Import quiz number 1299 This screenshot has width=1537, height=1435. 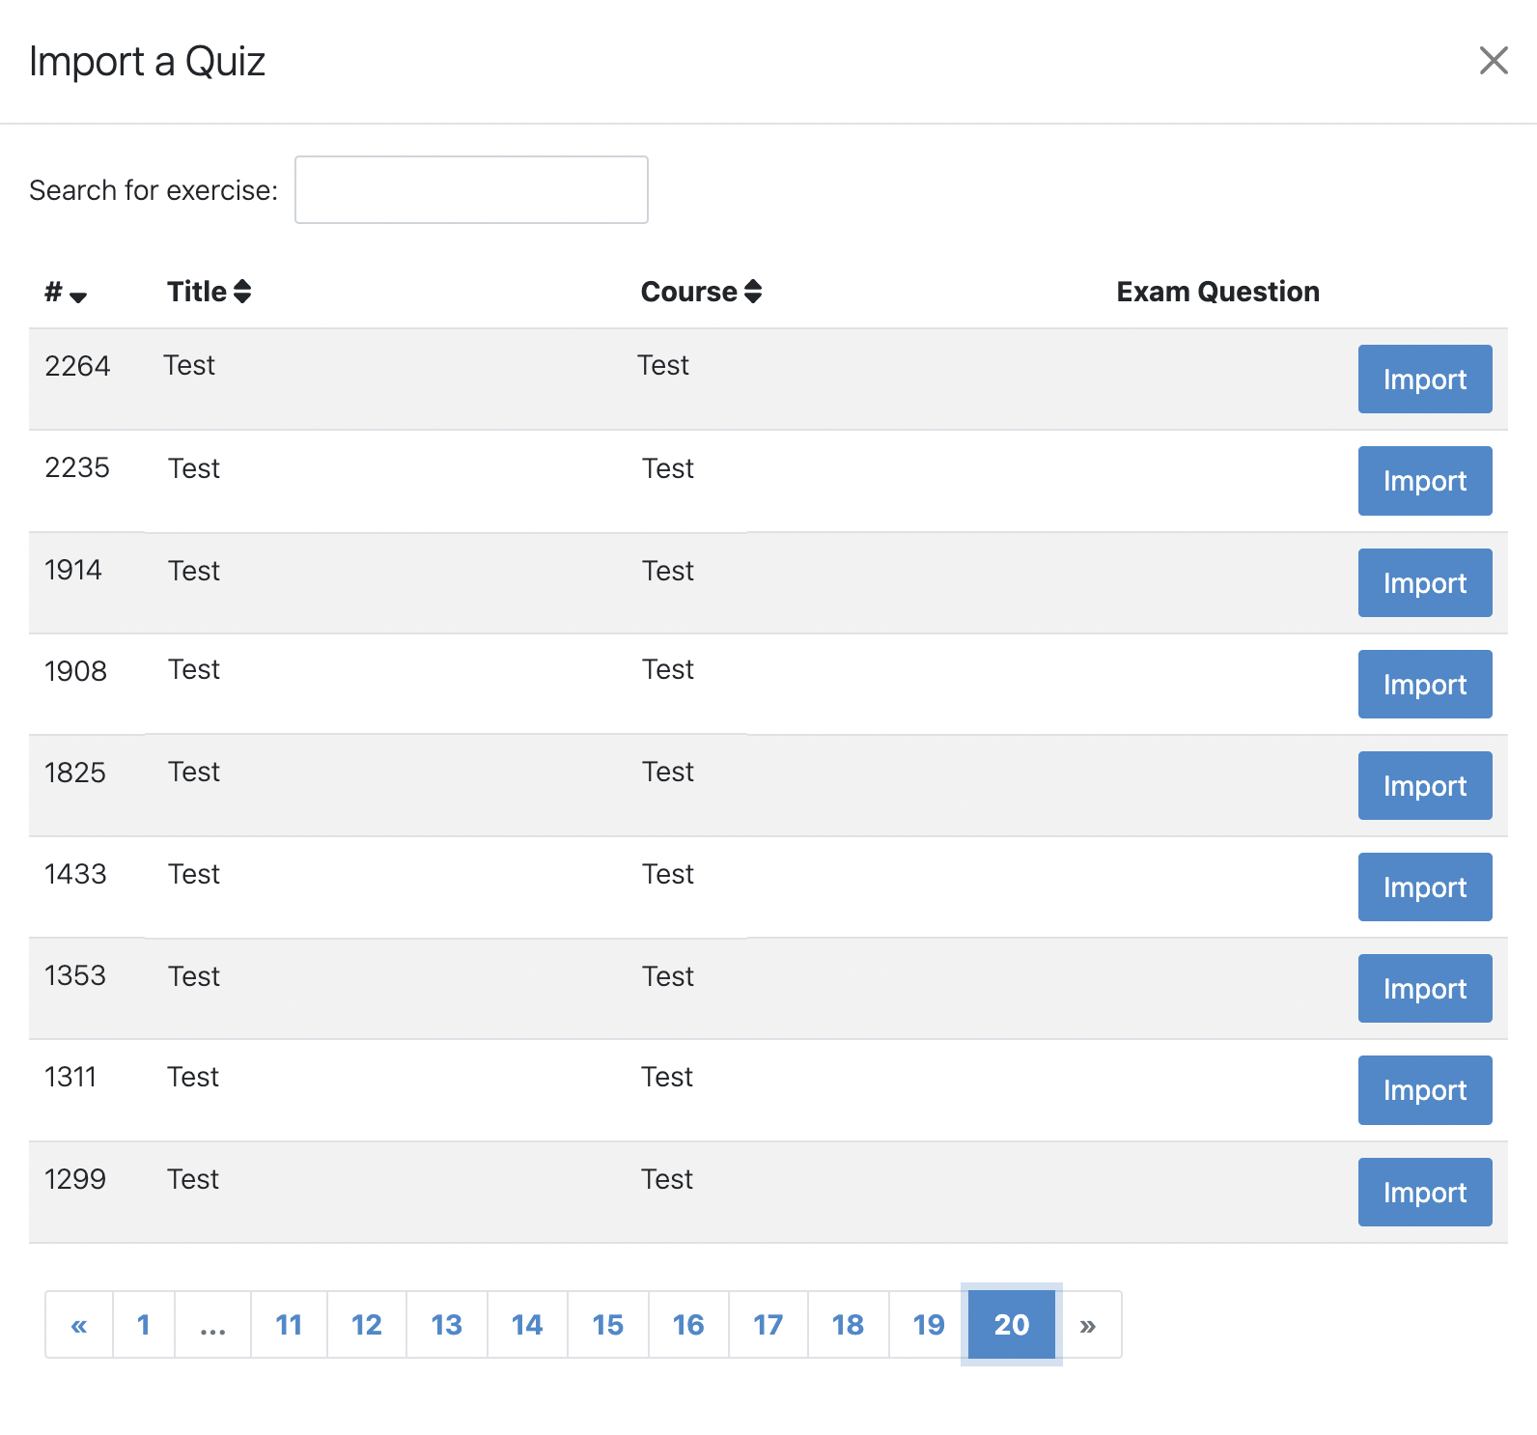coord(1424,1193)
